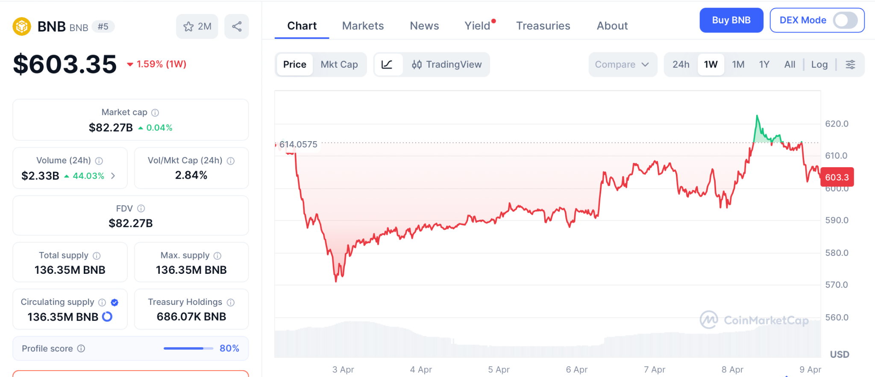Click the share icon next to the watchlist star
The image size is (875, 377).
(237, 26)
